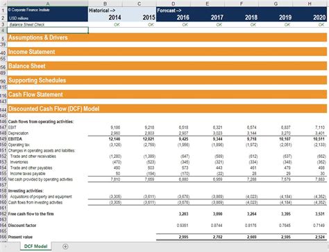Select the Free cash flow to the firm label
Viewport: 329px width, 252px height.
(x=31, y=214)
